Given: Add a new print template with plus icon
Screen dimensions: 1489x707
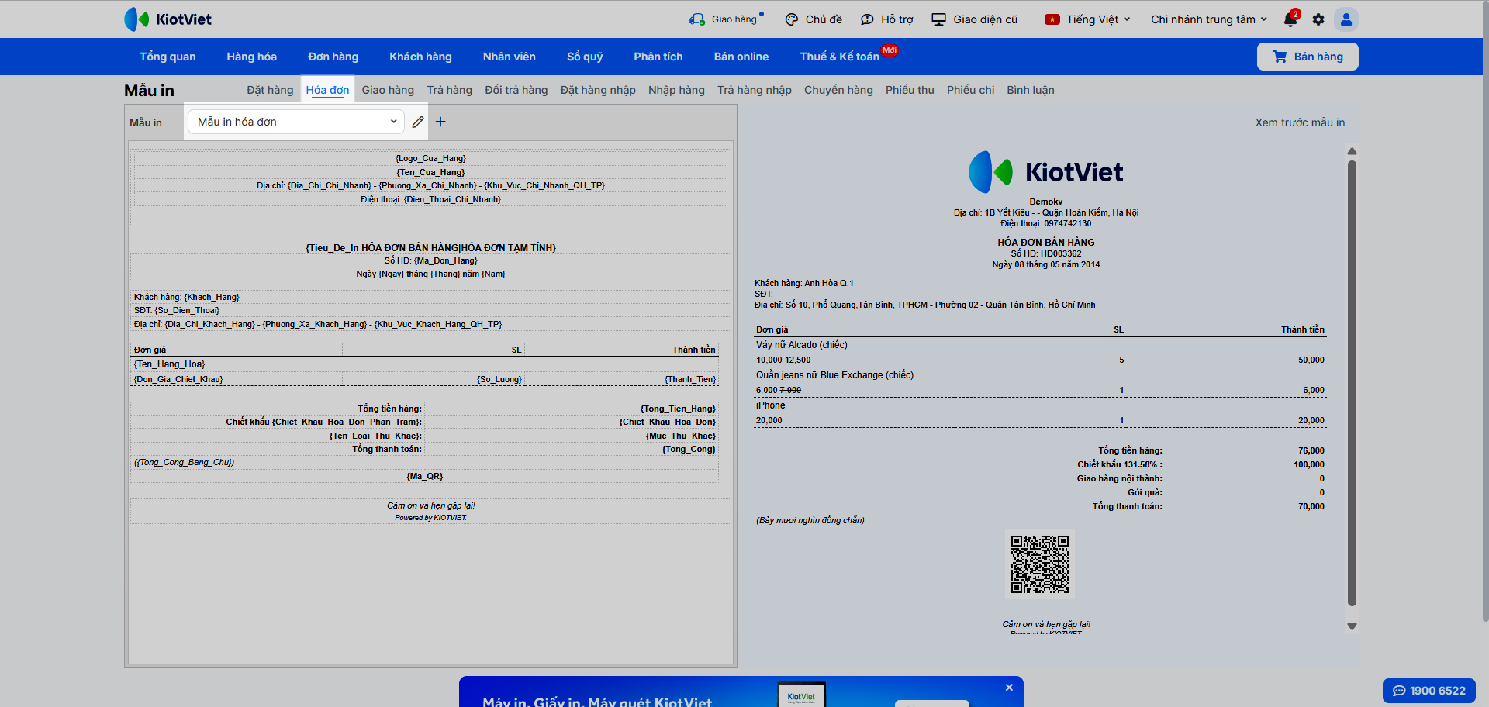Looking at the screenshot, I should pos(440,122).
